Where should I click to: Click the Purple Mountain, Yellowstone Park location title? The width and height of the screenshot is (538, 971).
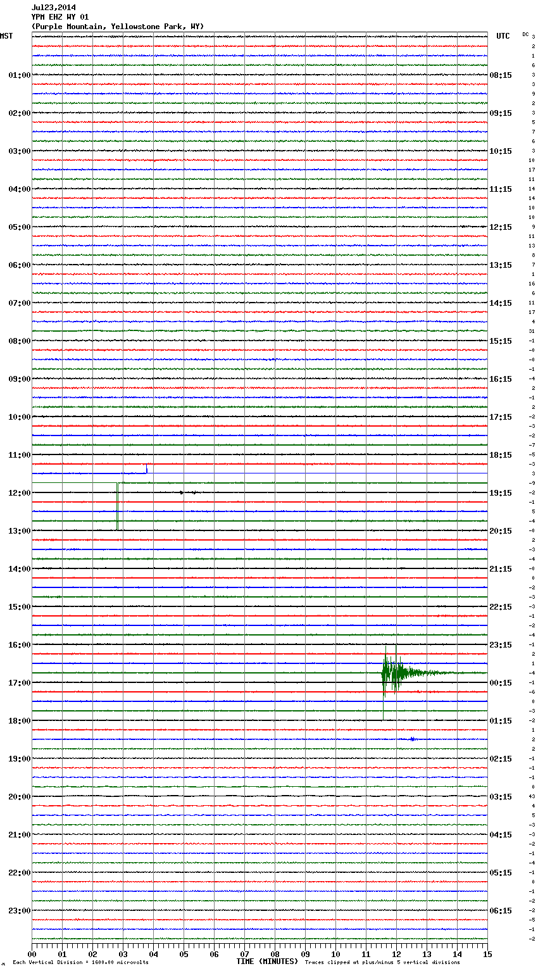118,27
